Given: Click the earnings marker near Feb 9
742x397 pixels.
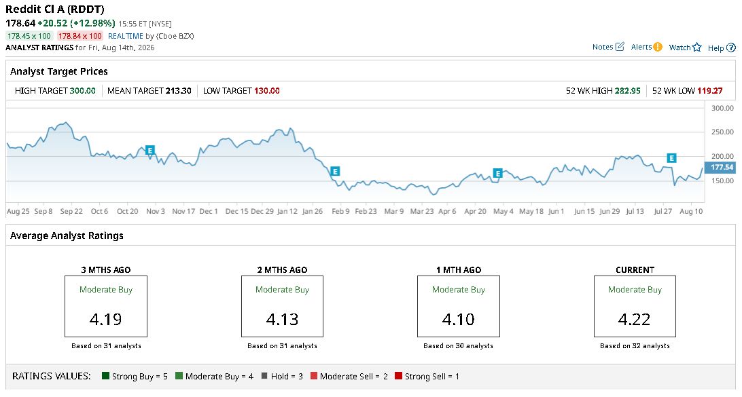Looking at the screenshot, I should [x=335, y=171].
